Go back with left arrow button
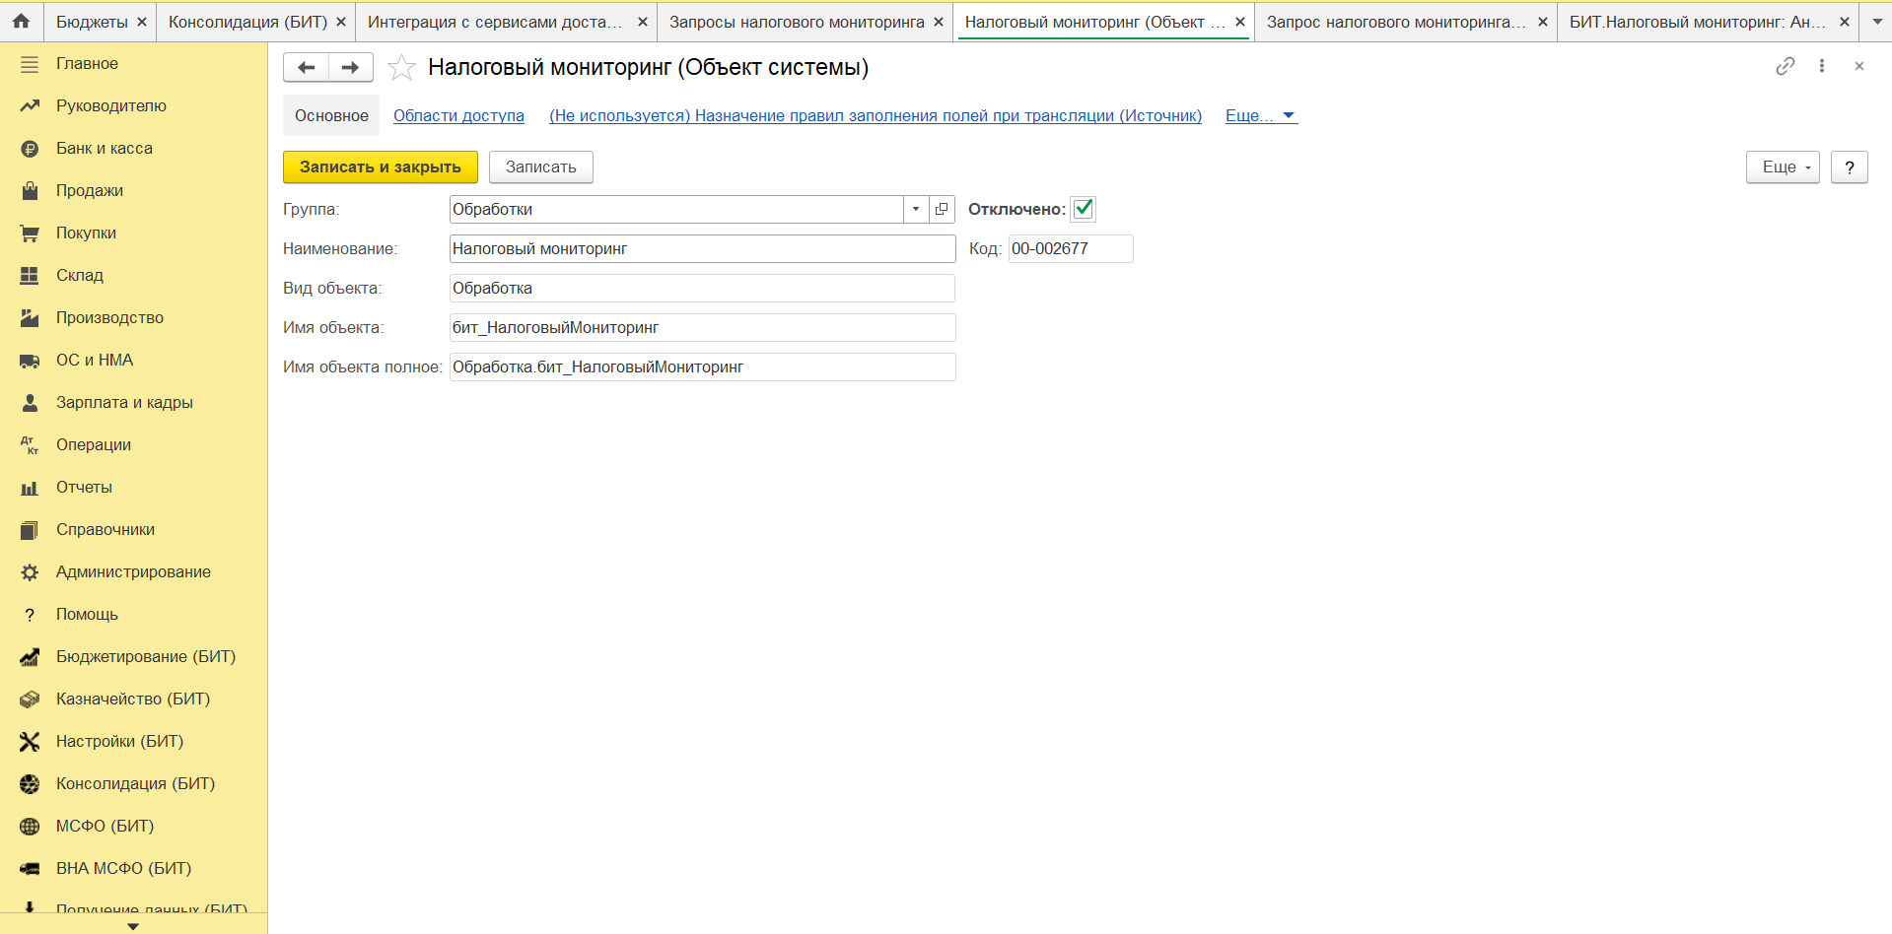Screen dimensions: 1892x934 (306, 67)
